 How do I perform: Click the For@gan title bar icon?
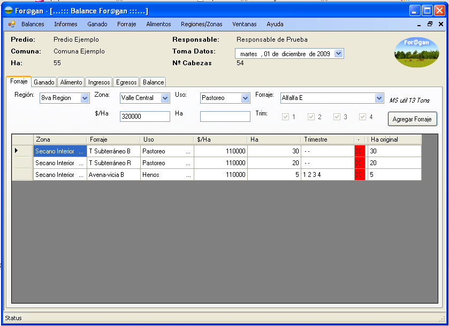click(x=9, y=11)
